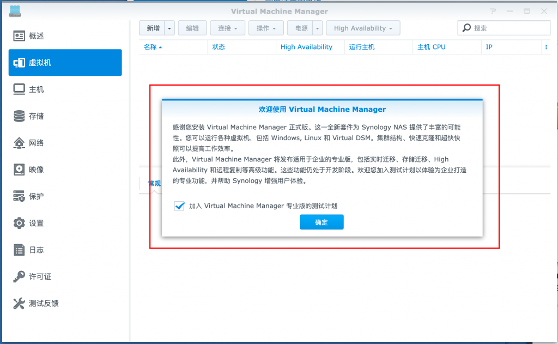The width and height of the screenshot is (558, 344).
Task: Open the 设置 settings gear icon
Action: point(19,223)
